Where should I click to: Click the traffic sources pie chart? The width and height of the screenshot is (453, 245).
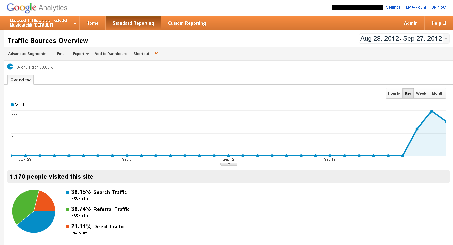(x=34, y=211)
